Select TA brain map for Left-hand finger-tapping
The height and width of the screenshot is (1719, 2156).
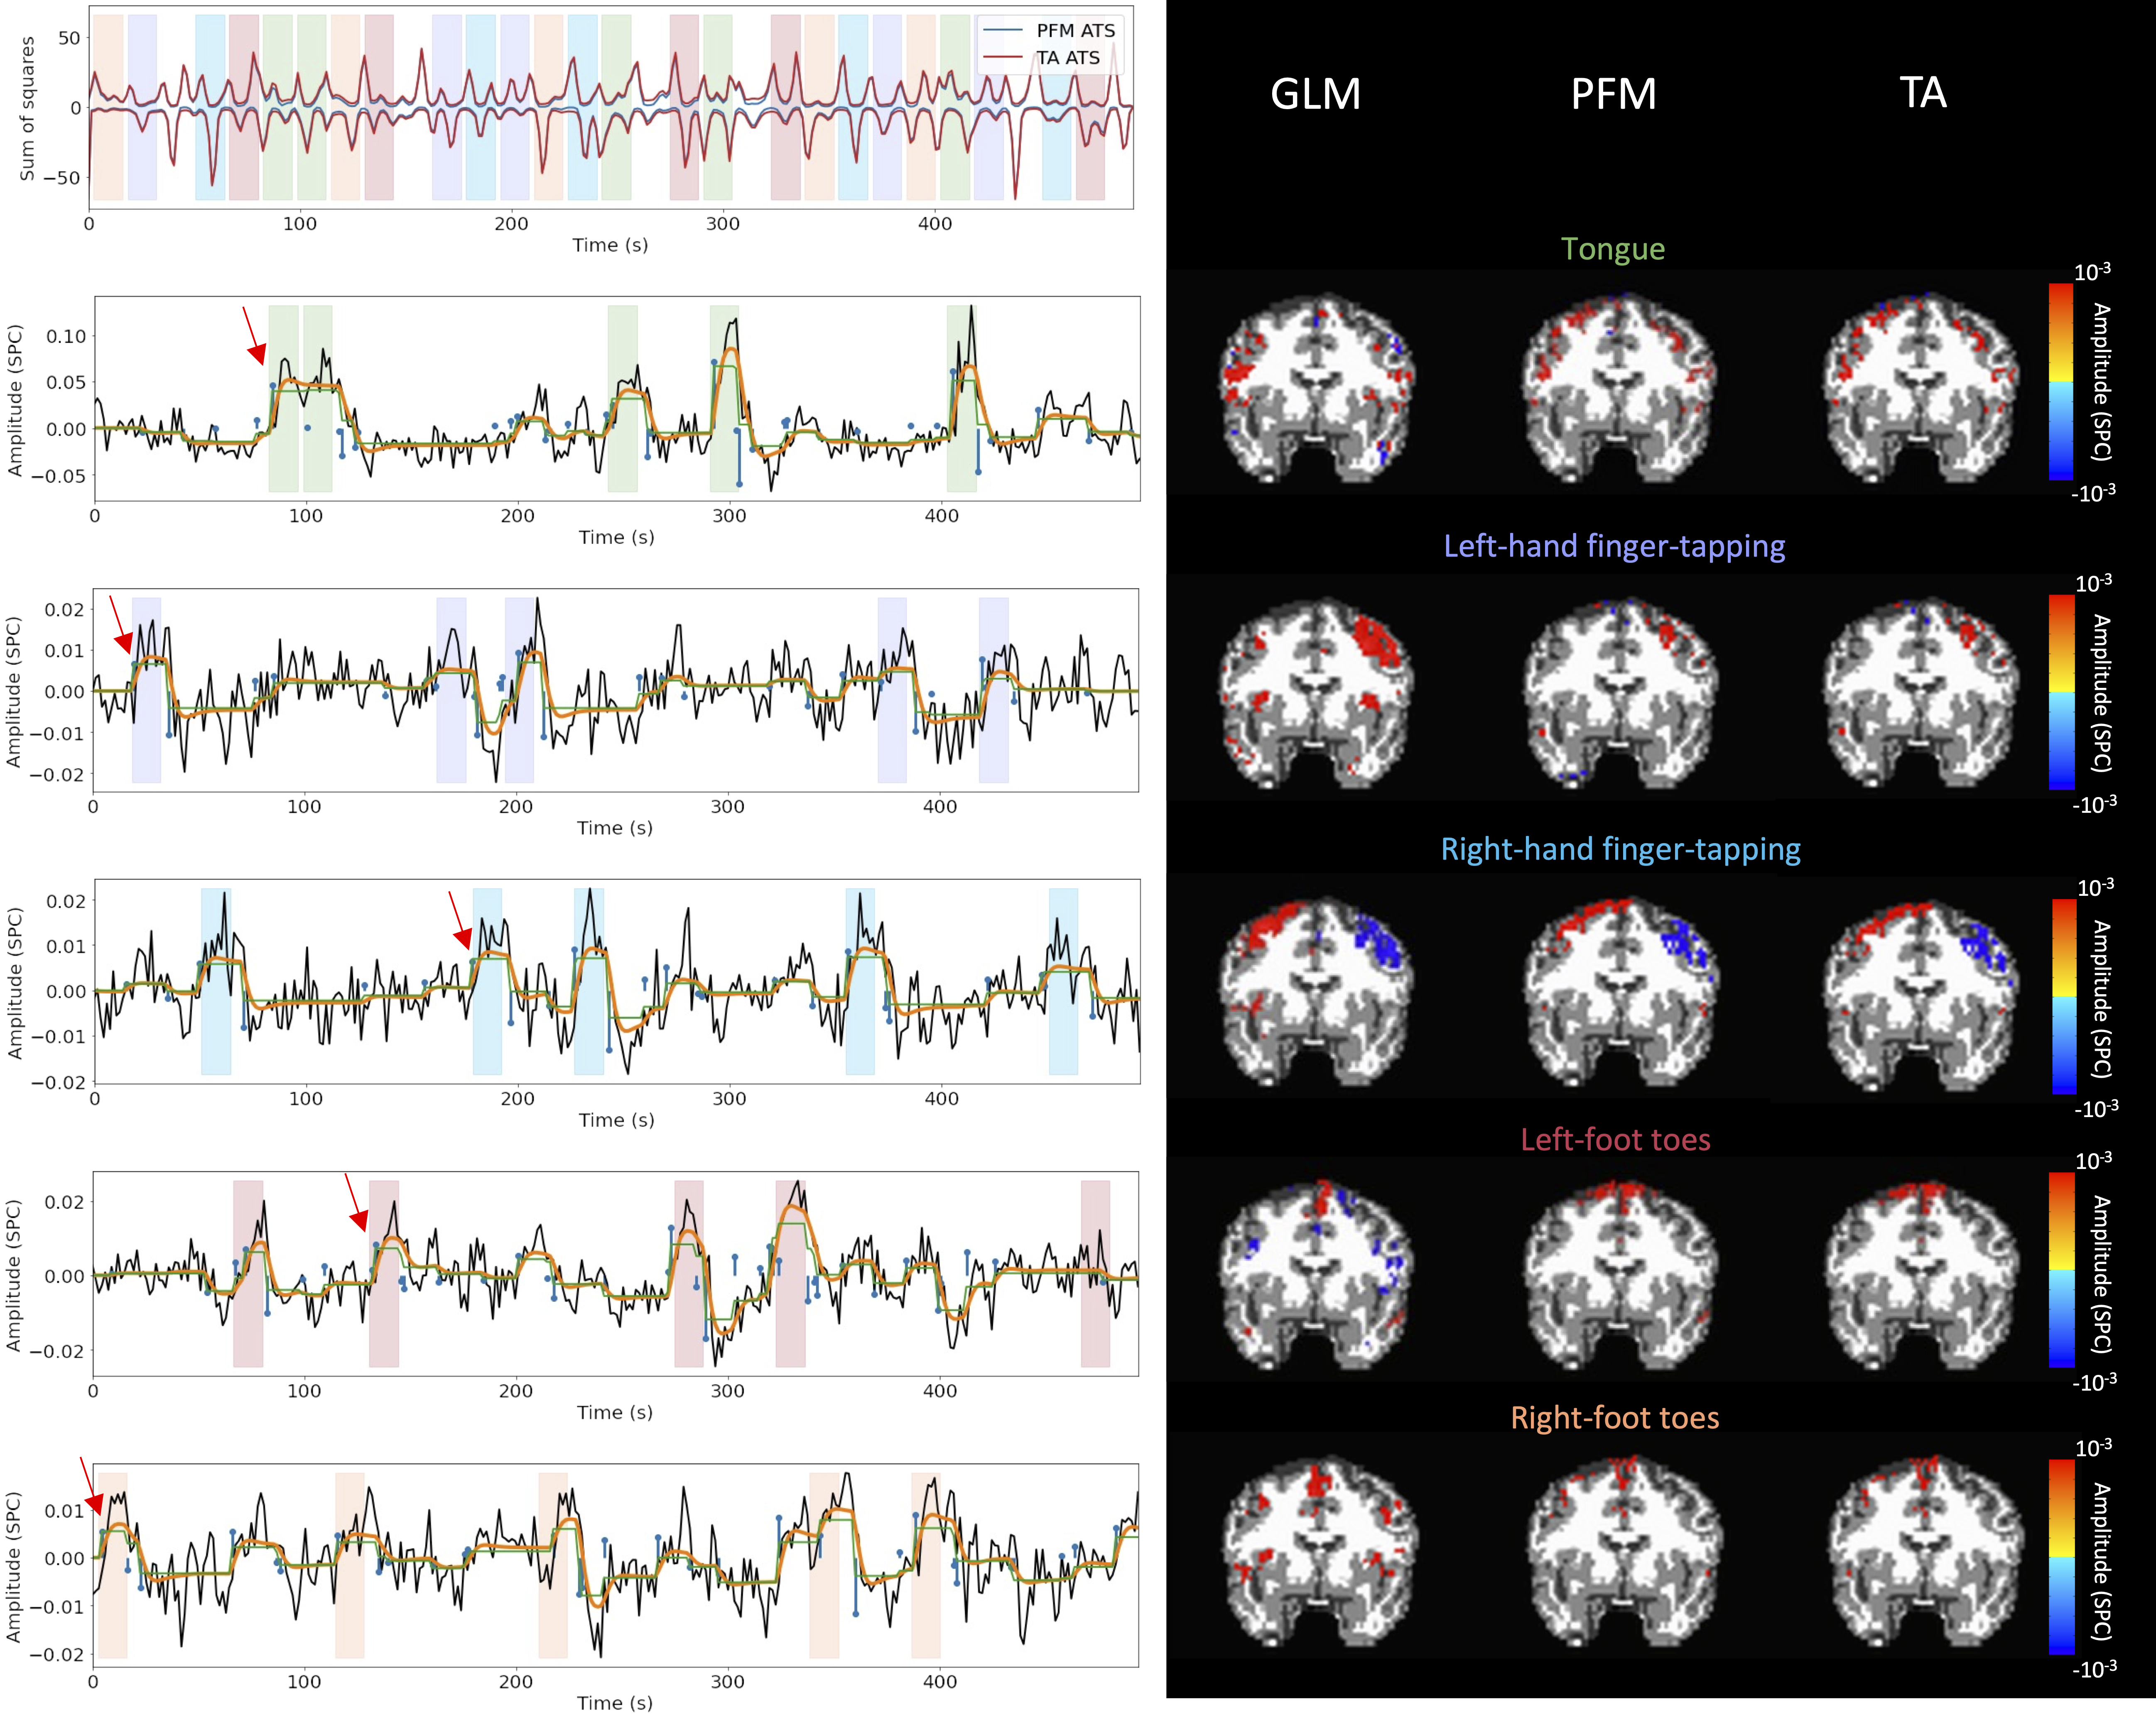pos(1920,694)
